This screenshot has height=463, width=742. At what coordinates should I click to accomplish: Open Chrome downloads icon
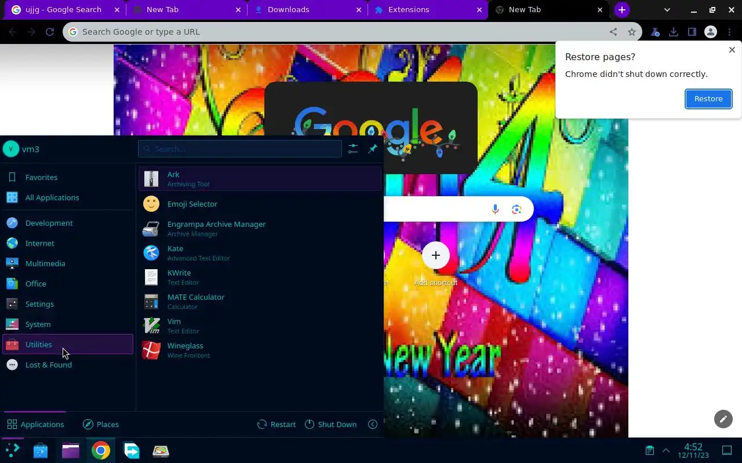pyautogui.click(x=674, y=32)
